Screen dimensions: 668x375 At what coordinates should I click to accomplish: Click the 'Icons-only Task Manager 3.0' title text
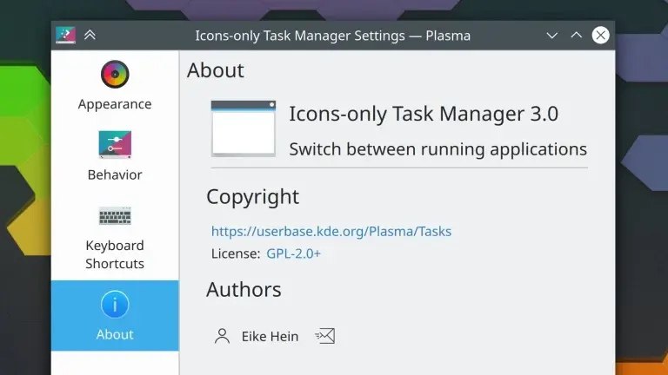424,114
